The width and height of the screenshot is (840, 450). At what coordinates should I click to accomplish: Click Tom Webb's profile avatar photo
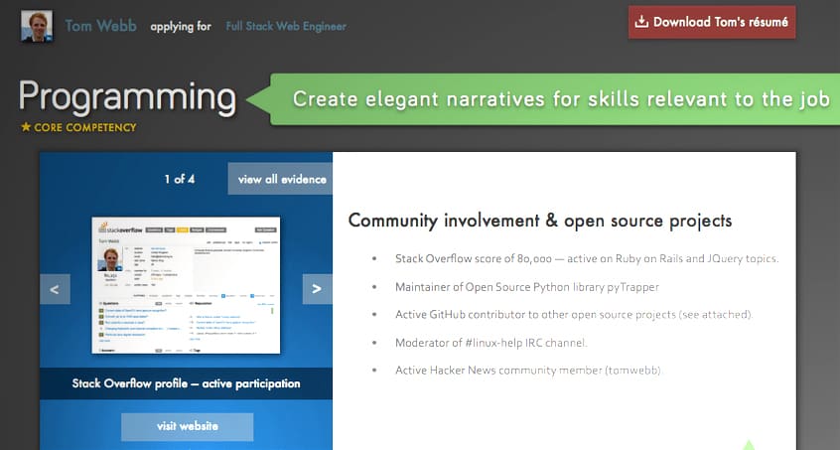click(38, 26)
